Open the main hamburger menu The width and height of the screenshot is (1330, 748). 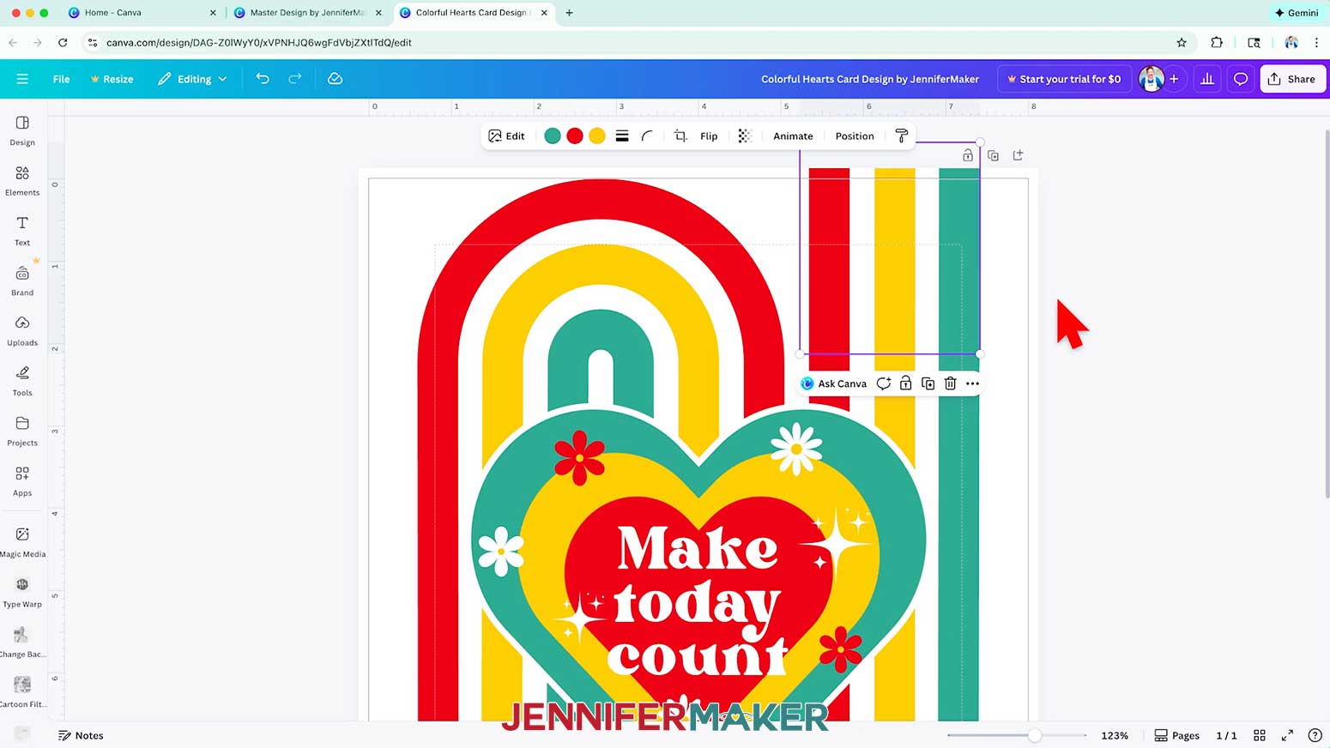(x=22, y=79)
